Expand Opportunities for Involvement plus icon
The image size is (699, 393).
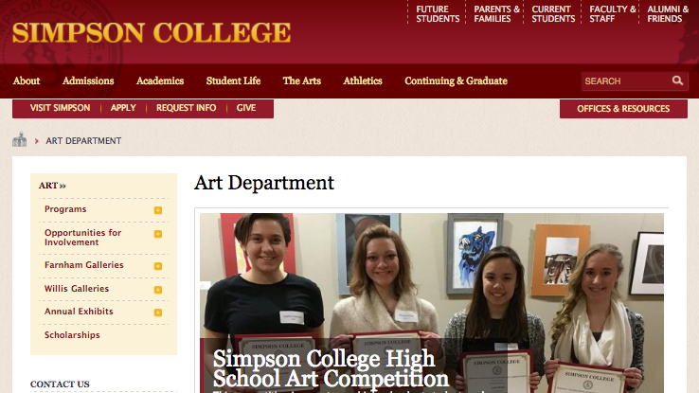[x=158, y=234]
